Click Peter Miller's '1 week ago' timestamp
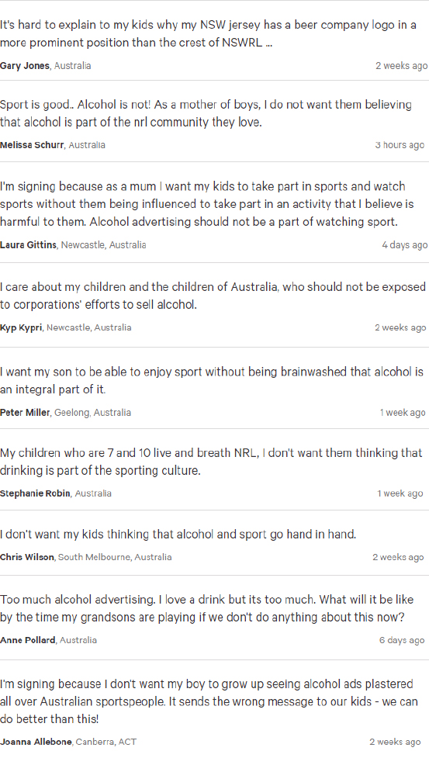This screenshot has width=429, height=758. [x=403, y=413]
